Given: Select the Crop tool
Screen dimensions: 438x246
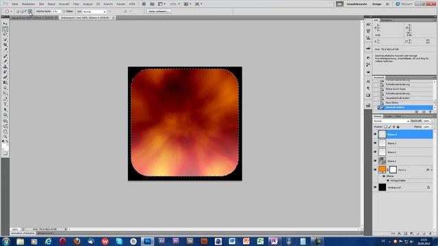Looking at the screenshot, I should coord(5,45).
